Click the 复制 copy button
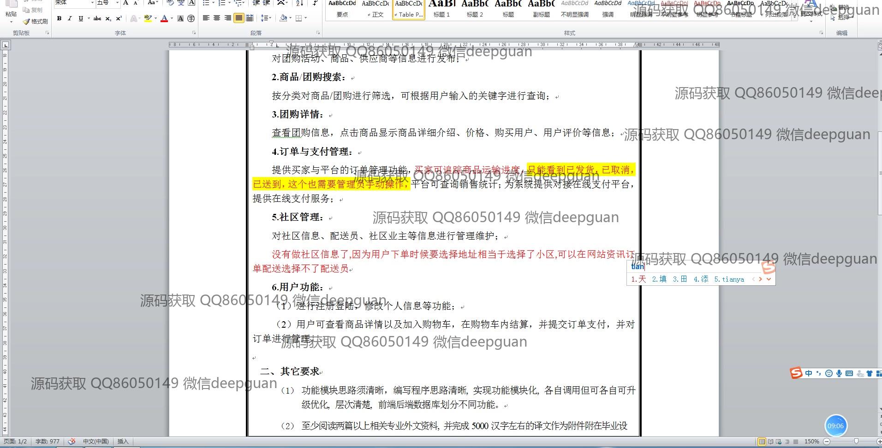This screenshot has width=882, height=448. (32, 10)
